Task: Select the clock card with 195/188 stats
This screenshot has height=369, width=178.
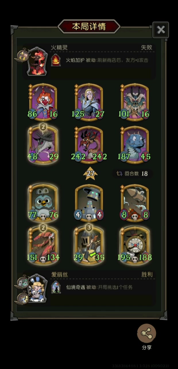Action: pyautogui.click(x=135, y=245)
